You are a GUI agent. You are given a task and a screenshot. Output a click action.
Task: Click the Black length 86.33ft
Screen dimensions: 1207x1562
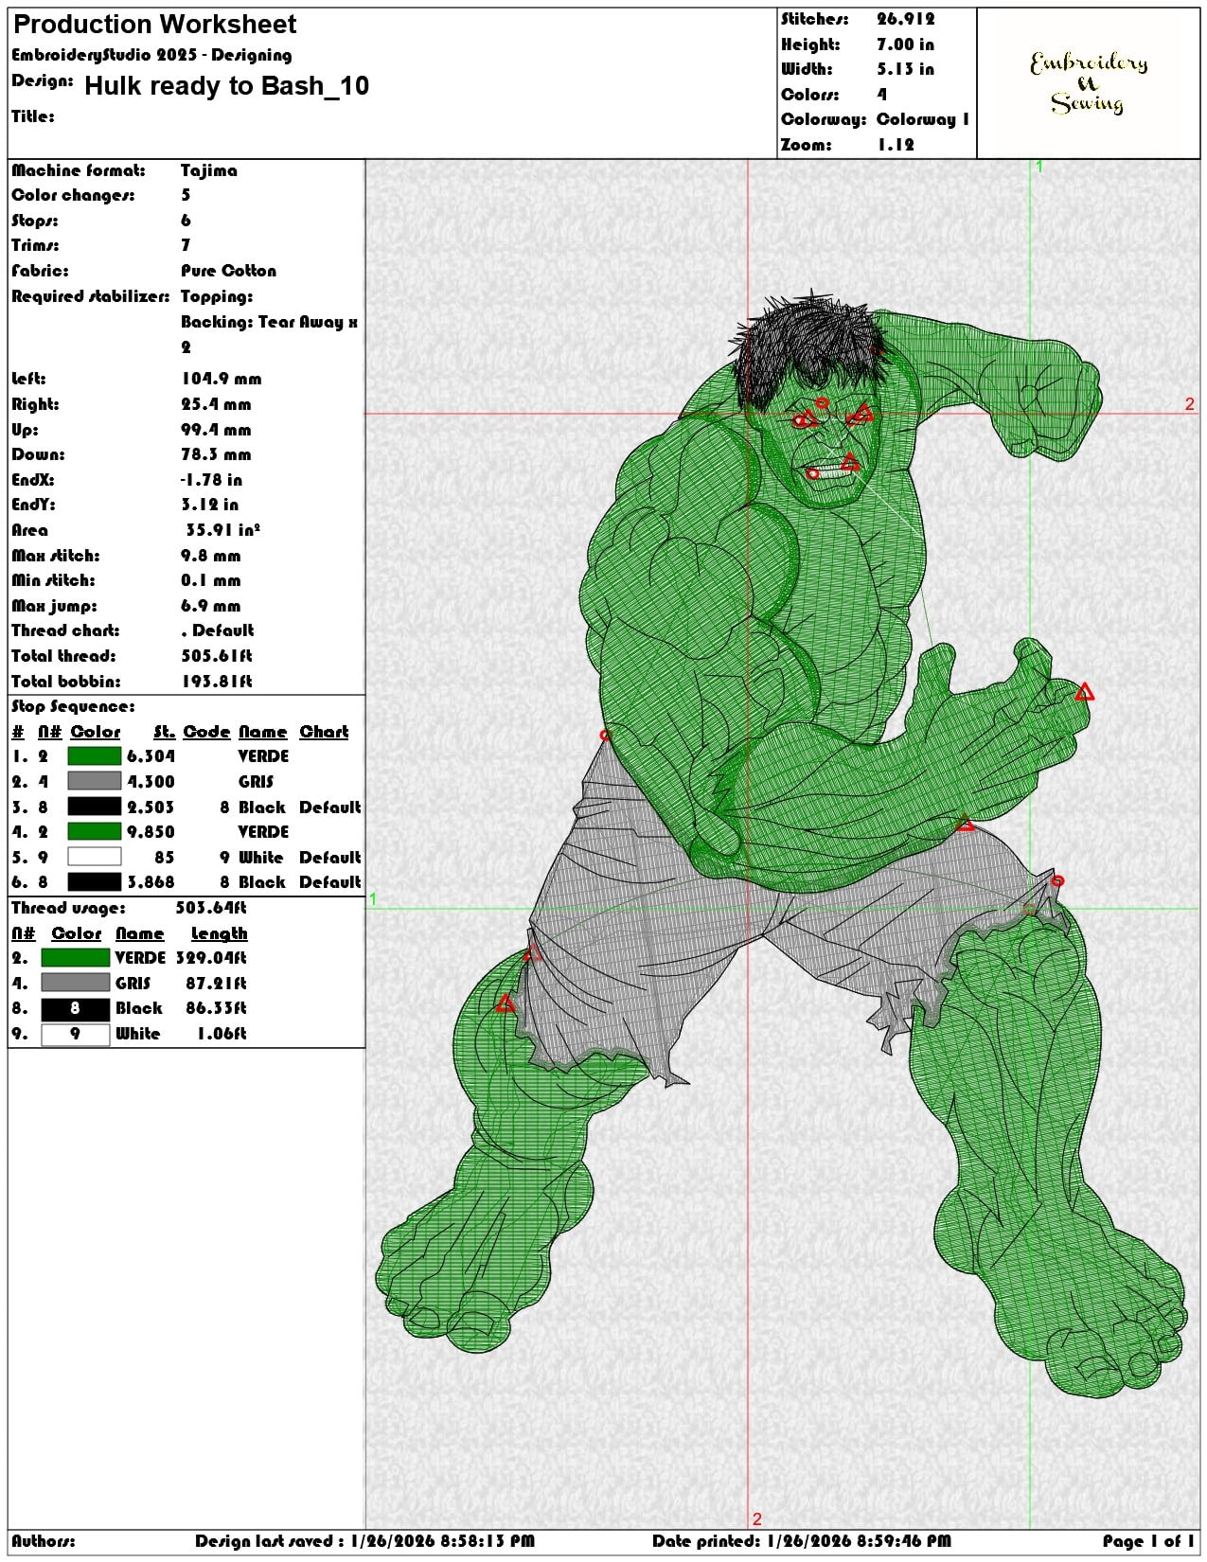coord(216,1008)
